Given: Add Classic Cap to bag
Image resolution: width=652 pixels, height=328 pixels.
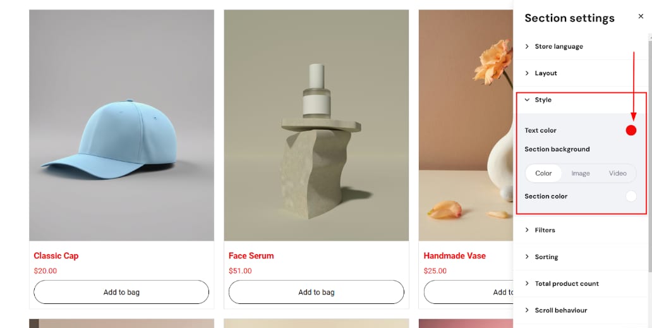Looking at the screenshot, I should coord(121,292).
